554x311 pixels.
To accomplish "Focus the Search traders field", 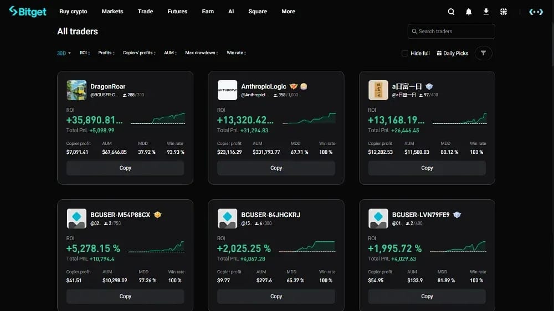I will [451, 32].
